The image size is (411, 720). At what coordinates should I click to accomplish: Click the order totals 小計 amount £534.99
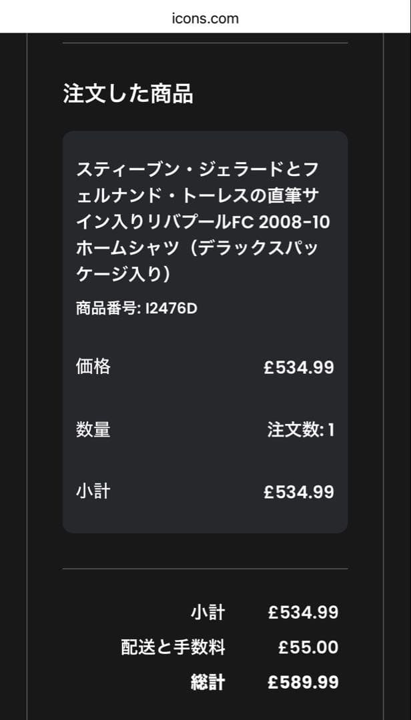pyautogui.click(x=303, y=613)
